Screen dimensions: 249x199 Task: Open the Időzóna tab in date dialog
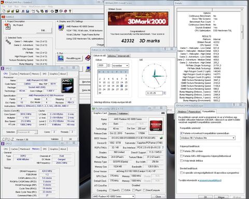click(x=112, y=56)
